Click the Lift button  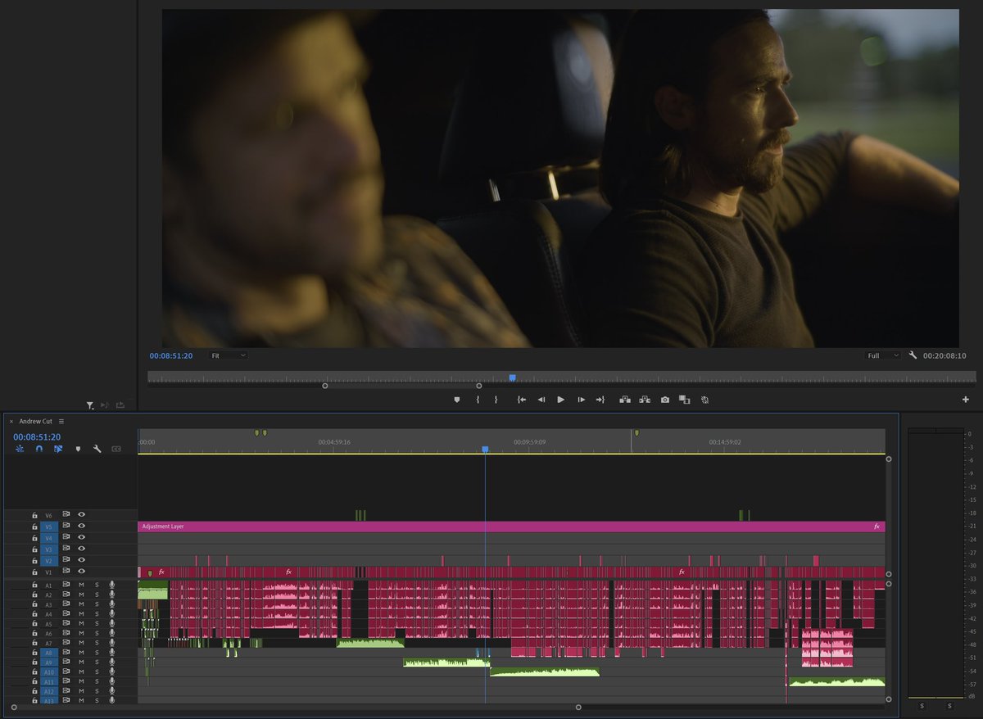tap(625, 400)
